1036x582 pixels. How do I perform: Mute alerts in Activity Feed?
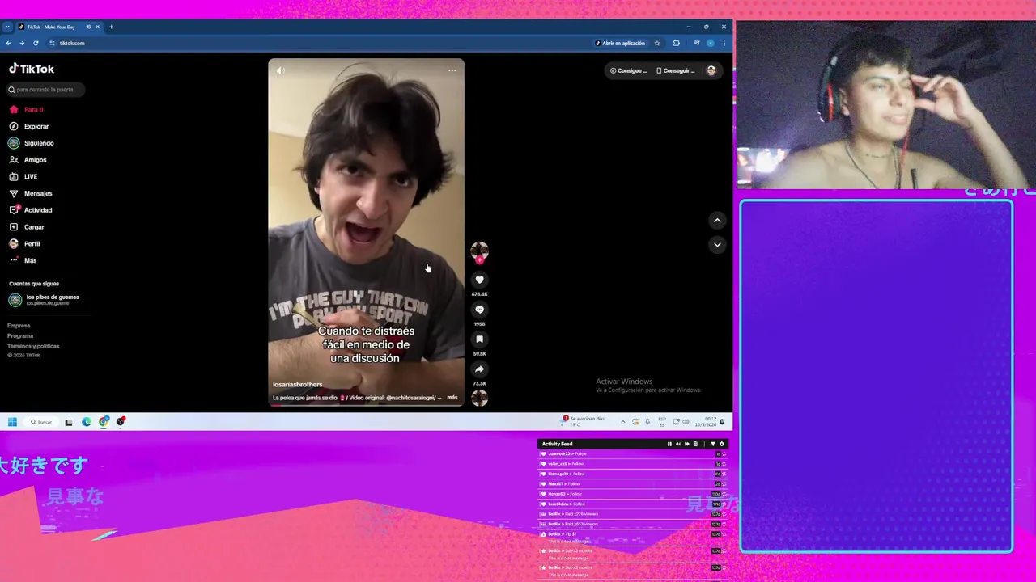[x=678, y=444]
